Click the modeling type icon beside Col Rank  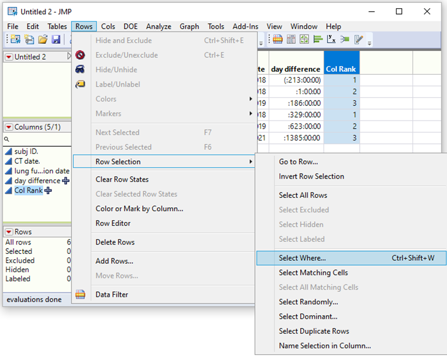9,190
